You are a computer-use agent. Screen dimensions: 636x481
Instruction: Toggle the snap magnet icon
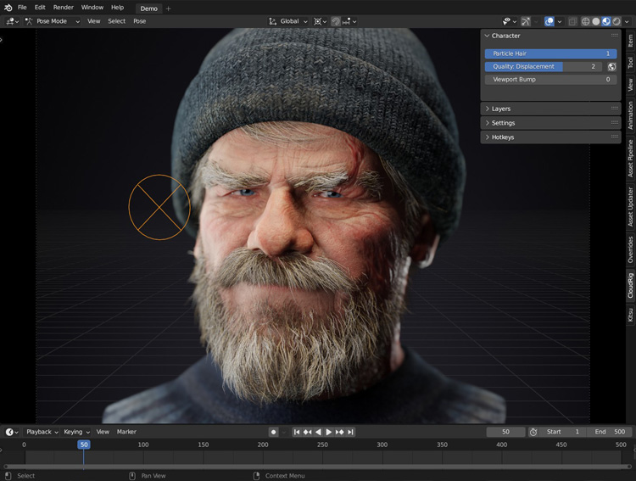(x=336, y=21)
